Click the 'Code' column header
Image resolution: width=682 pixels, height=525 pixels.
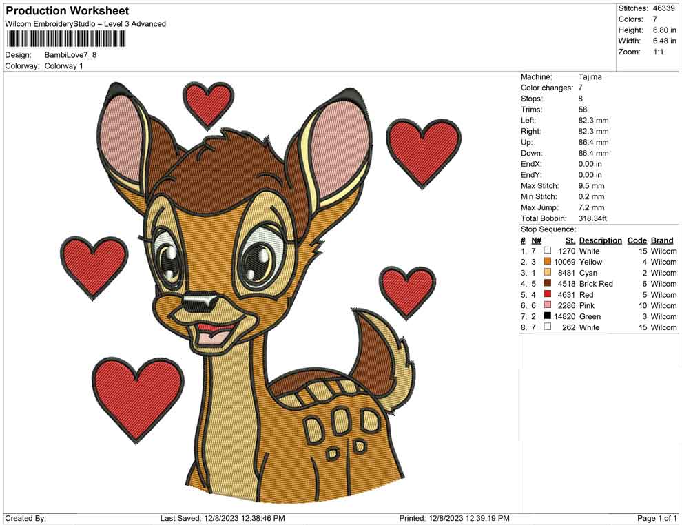click(x=637, y=240)
